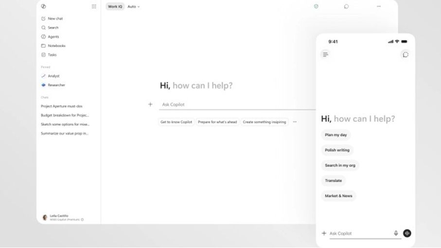Click the plus attach icon beside desktop Ask Copilot
This screenshot has width=441, height=248.
pyautogui.click(x=150, y=104)
